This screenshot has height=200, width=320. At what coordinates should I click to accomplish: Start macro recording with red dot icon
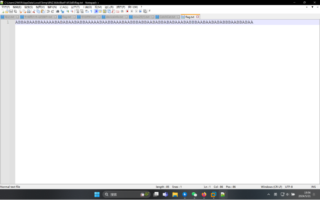coord(127,12)
